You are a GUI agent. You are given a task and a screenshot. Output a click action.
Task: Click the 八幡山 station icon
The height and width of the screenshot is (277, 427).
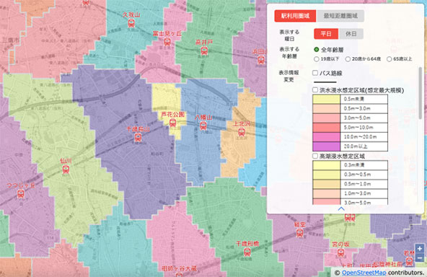(x=203, y=126)
